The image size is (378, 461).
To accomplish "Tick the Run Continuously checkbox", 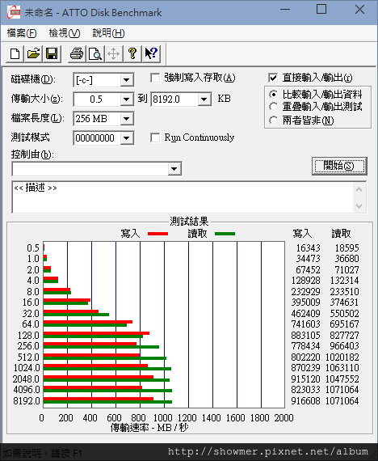I will 155,137.
